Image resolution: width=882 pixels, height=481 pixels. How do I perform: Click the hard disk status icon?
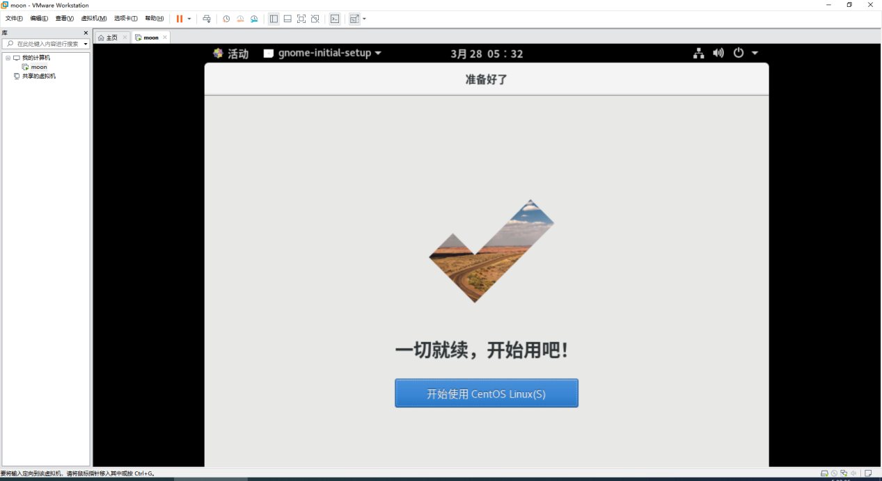pyautogui.click(x=824, y=473)
